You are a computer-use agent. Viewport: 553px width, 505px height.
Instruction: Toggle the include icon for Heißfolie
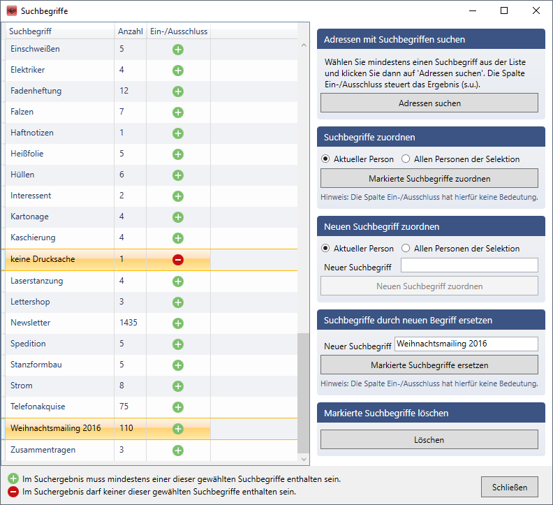coord(178,154)
